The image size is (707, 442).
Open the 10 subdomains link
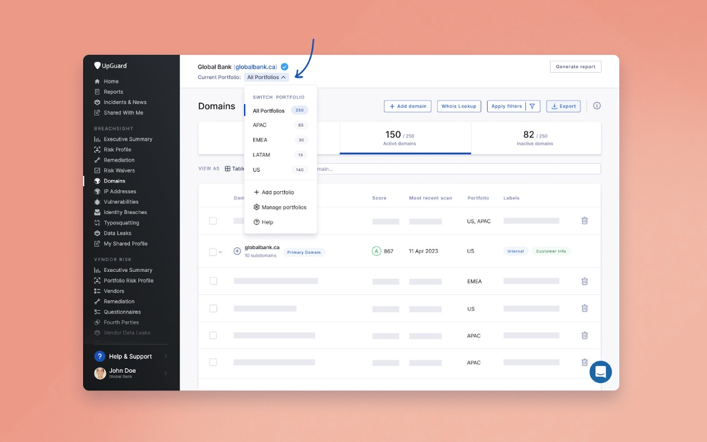tap(261, 255)
